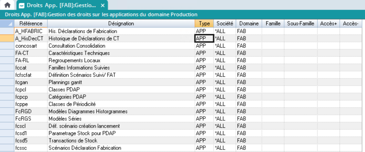Select the row header of A_HisDecCT

coord(7,39)
